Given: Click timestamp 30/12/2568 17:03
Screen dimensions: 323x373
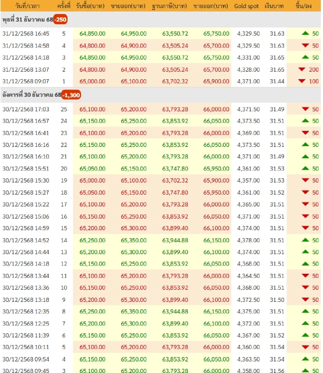Looking at the screenshot, I should point(26,109).
